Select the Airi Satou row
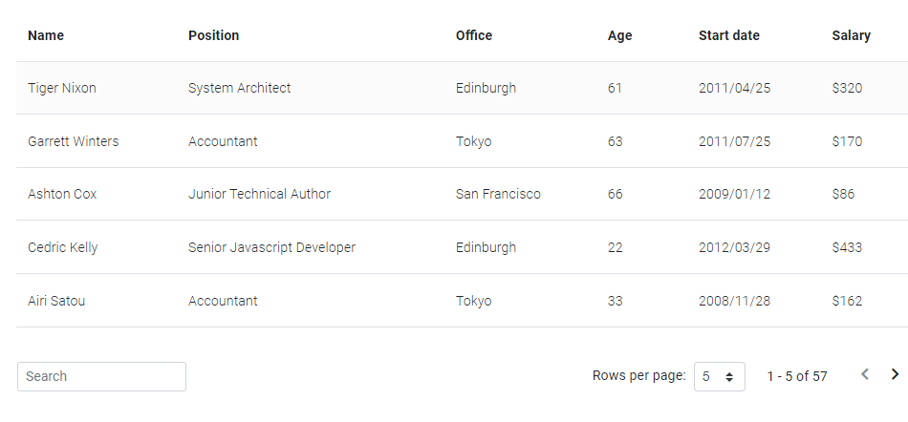This screenshot has height=422, width=908. point(462,301)
